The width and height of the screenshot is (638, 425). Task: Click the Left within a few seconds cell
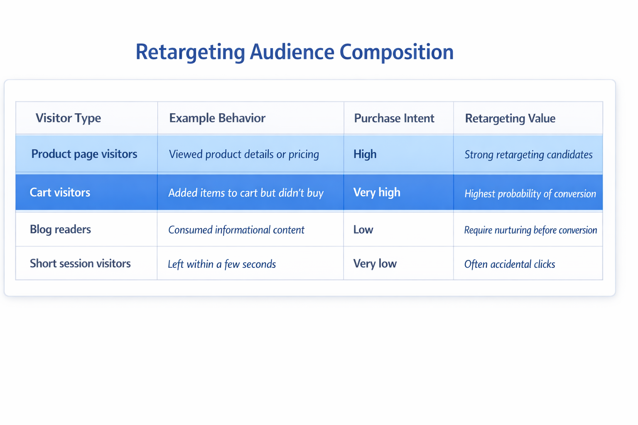coord(222,264)
